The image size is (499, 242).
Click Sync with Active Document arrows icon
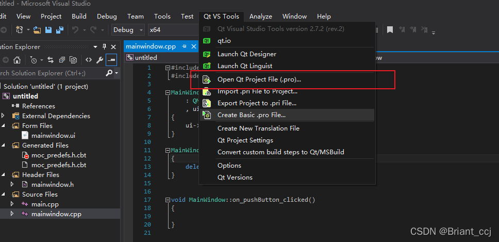click(51, 60)
